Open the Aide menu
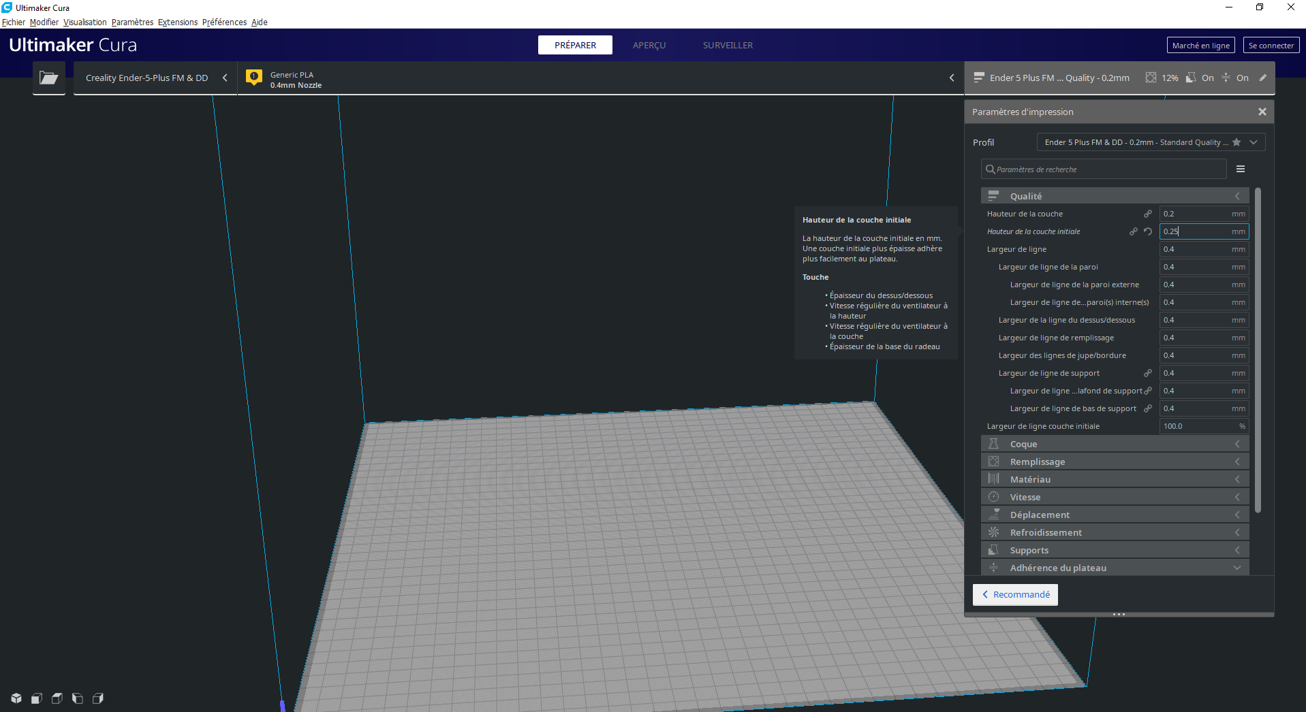This screenshot has height=712, width=1306. click(260, 22)
